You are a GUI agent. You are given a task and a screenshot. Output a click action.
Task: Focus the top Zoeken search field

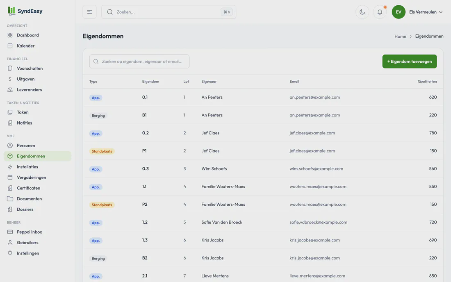[x=169, y=12]
